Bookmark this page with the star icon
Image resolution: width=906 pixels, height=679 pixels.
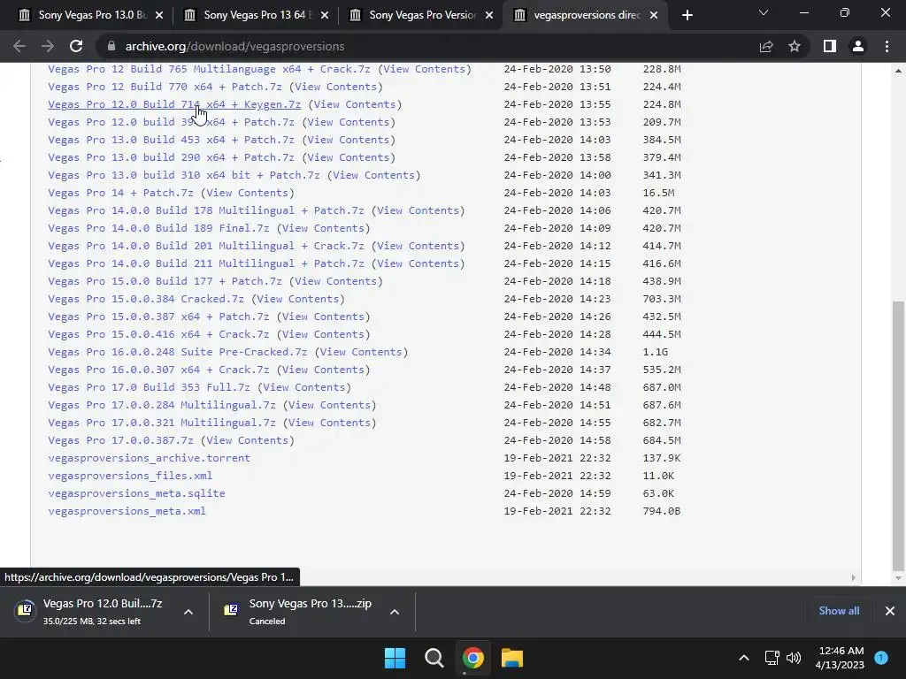tap(795, 46)
